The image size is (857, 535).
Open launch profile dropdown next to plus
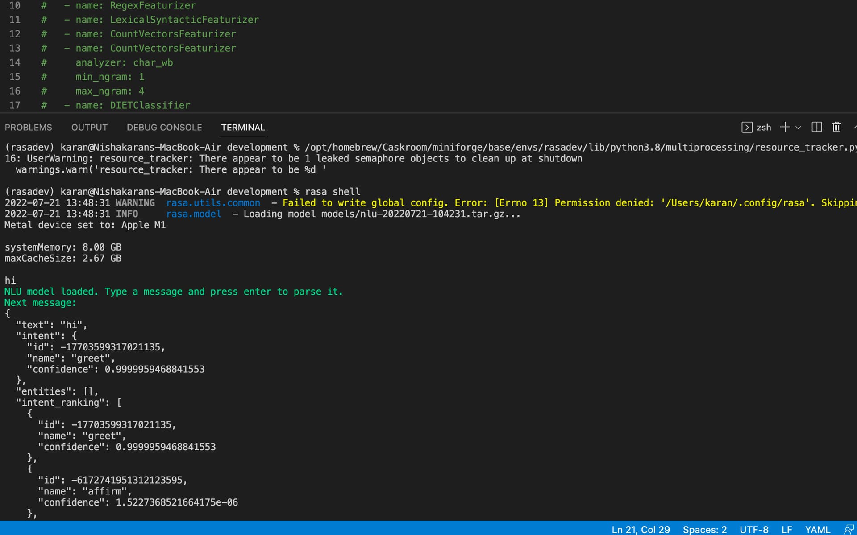click(799, 128)
